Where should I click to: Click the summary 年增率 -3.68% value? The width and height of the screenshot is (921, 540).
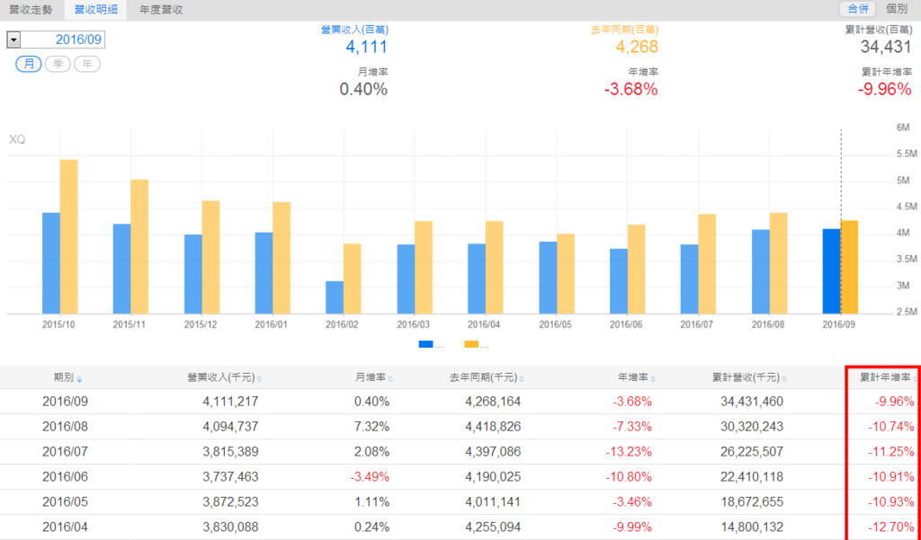[630, 89]
